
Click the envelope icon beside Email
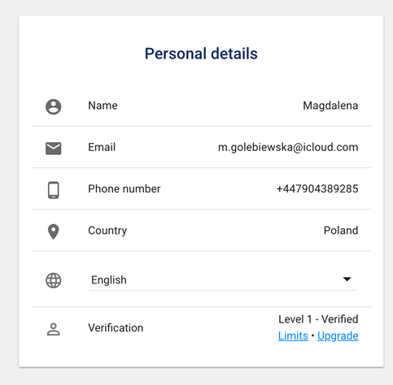click(53, 148)
